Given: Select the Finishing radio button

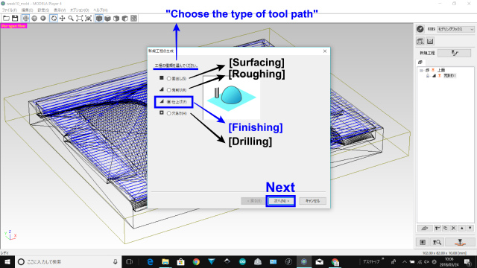Looking at the screenshot, I should (169, 102).
